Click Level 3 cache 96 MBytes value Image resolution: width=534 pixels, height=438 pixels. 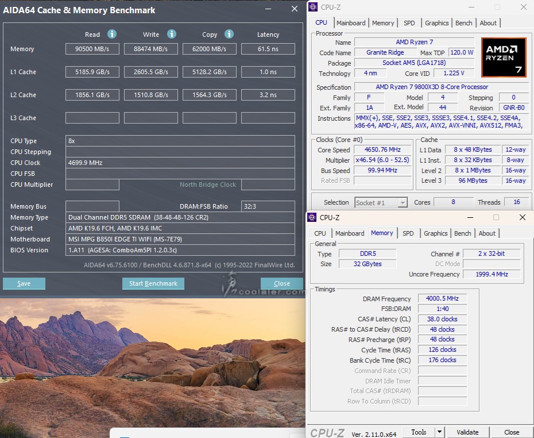click(x=473, y=180)
